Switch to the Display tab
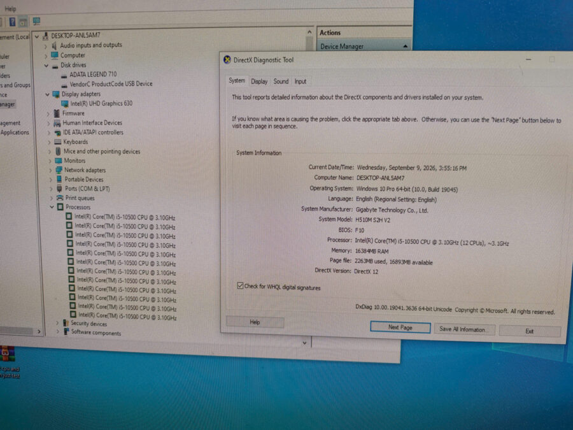Screen dimensions: 573x430 coord(259,81)
